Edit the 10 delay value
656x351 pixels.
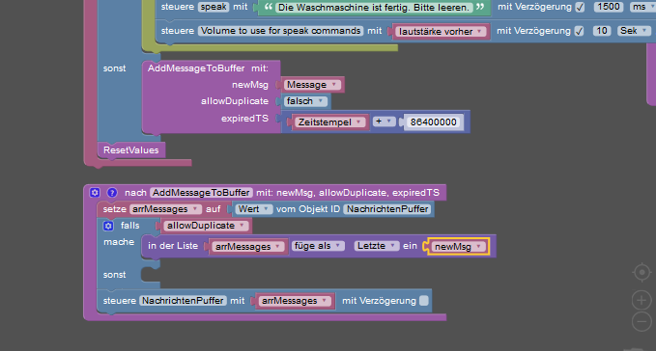pos(602,31)
